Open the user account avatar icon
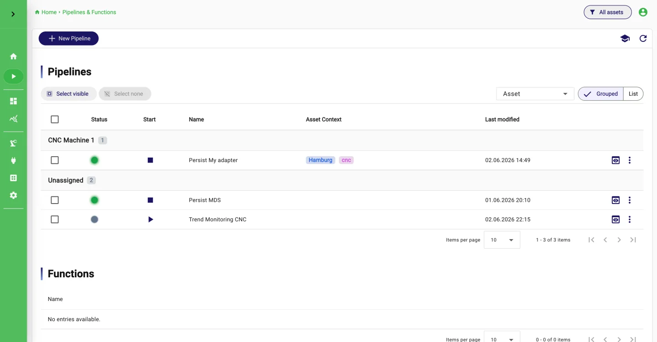This screenshot has width=657, height=342. tap(643, 12)
